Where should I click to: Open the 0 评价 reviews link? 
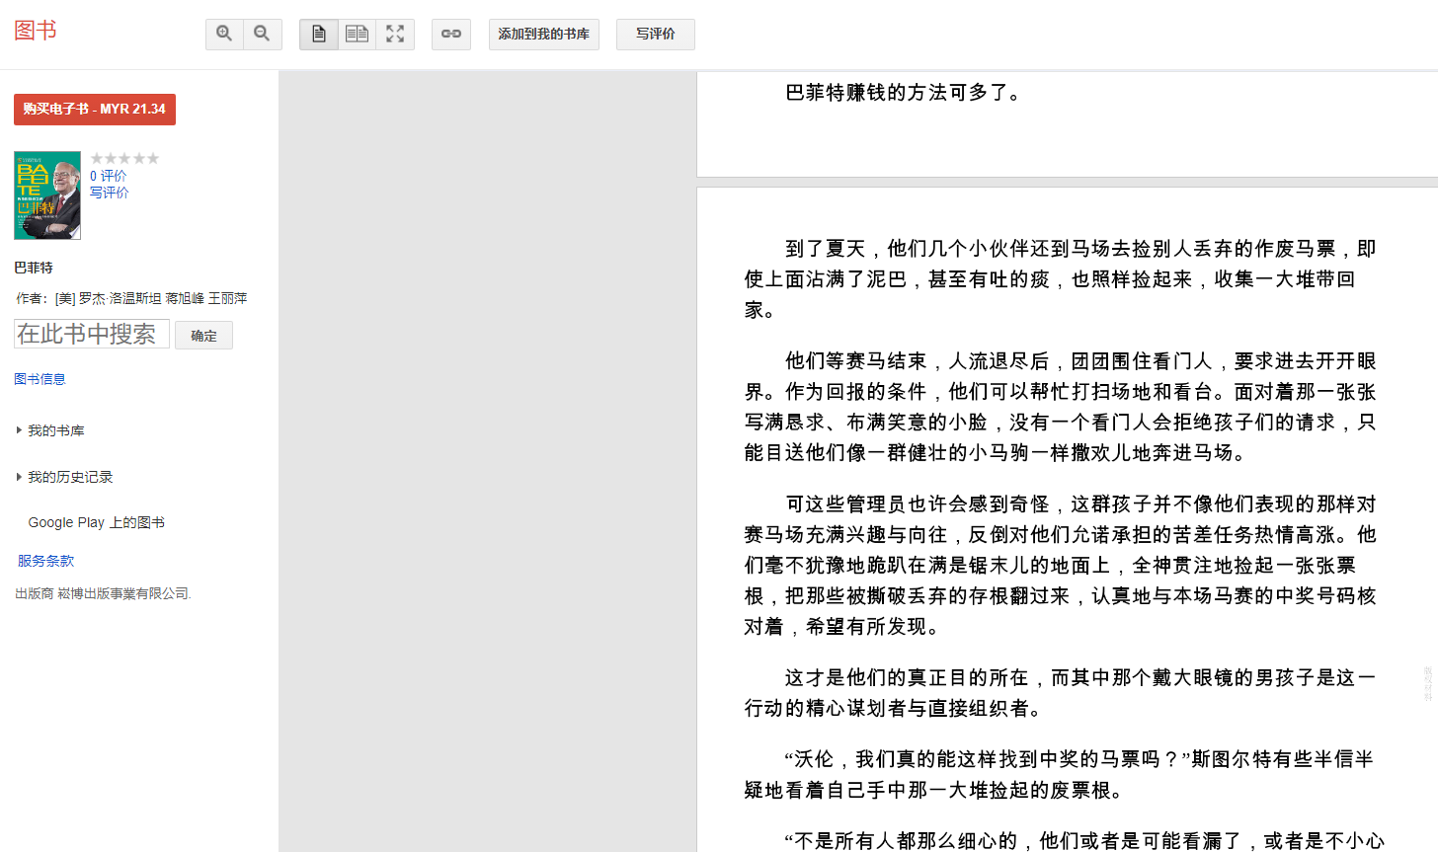pyautogui.click(x=109, y=176)
